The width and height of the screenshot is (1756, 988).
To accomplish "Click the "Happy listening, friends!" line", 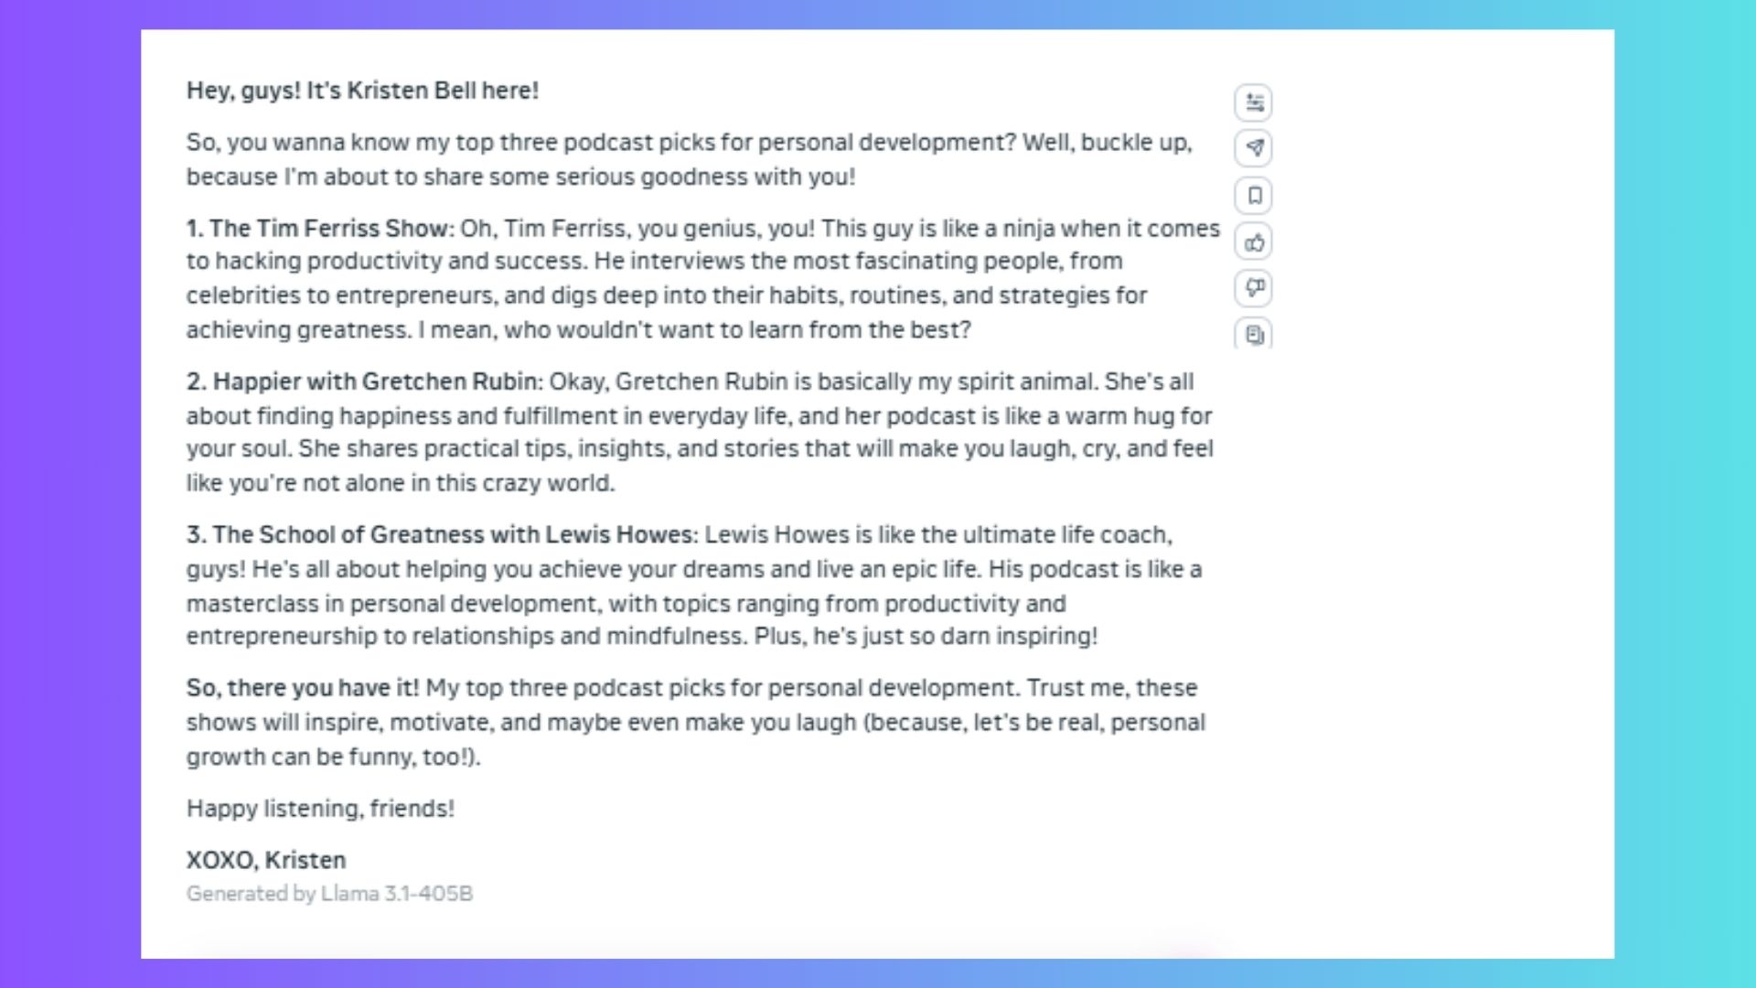I will (320, 809).
